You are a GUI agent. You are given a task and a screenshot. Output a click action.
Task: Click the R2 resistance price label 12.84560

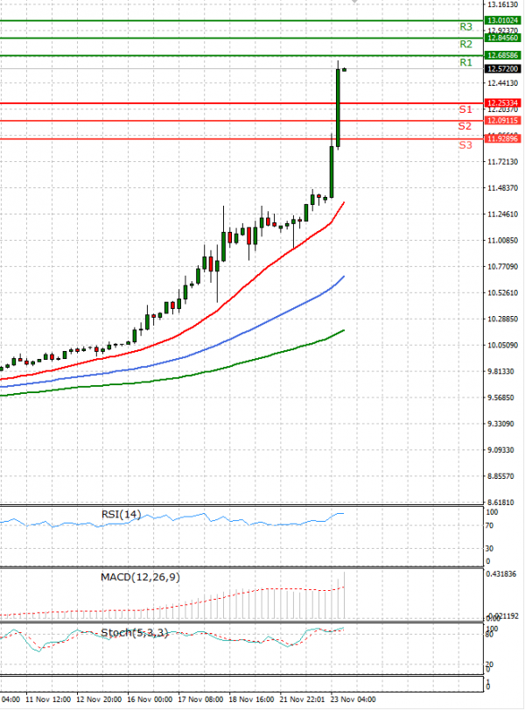coord(502,38)
